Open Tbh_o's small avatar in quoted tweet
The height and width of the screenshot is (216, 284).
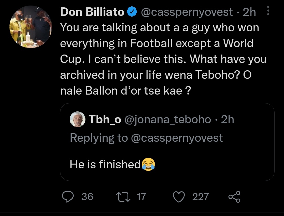click(x=78, y=119)
